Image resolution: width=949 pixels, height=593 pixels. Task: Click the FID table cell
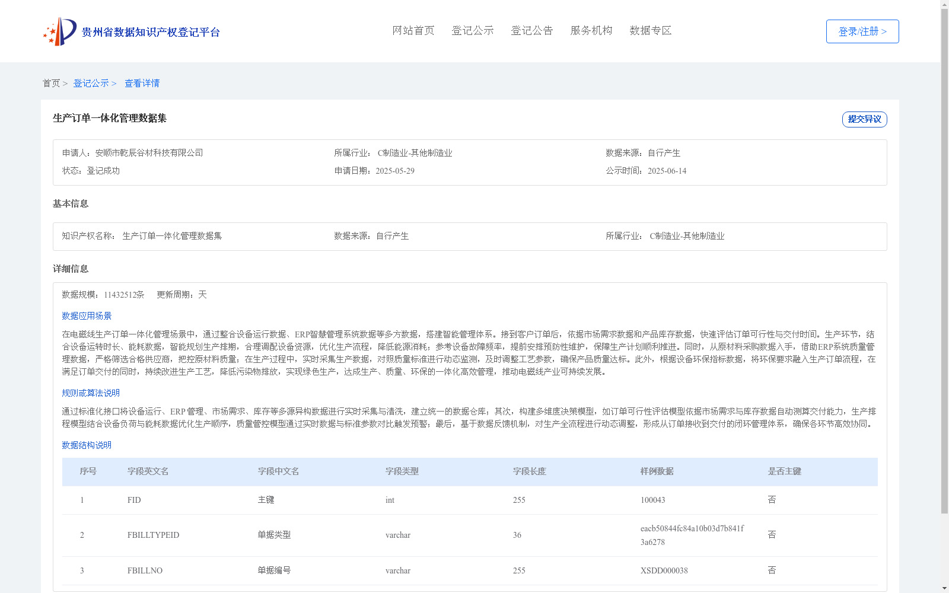[x=134, y=500]
